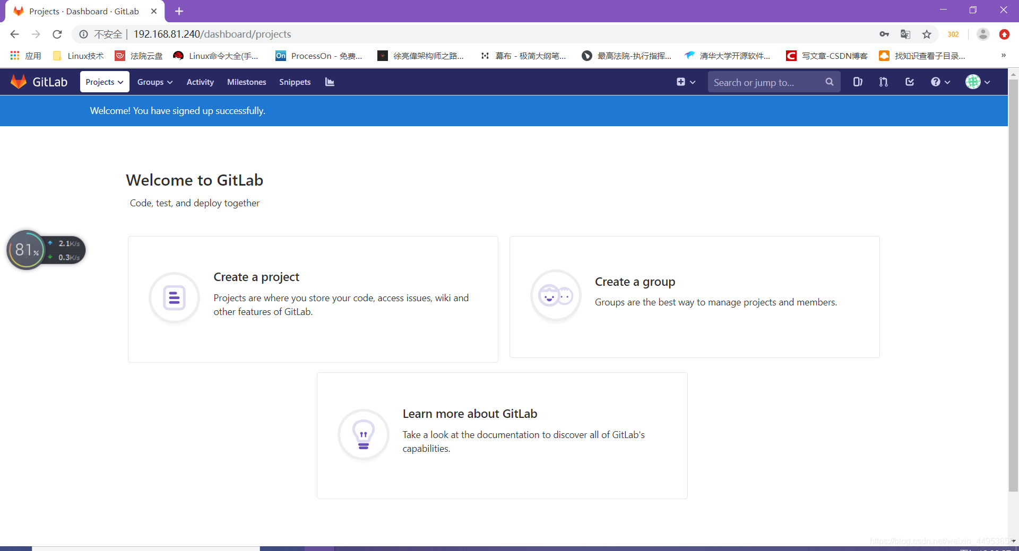Open the Milestones page
This screenshot has height=551, width=1019.
click(247, 82)
